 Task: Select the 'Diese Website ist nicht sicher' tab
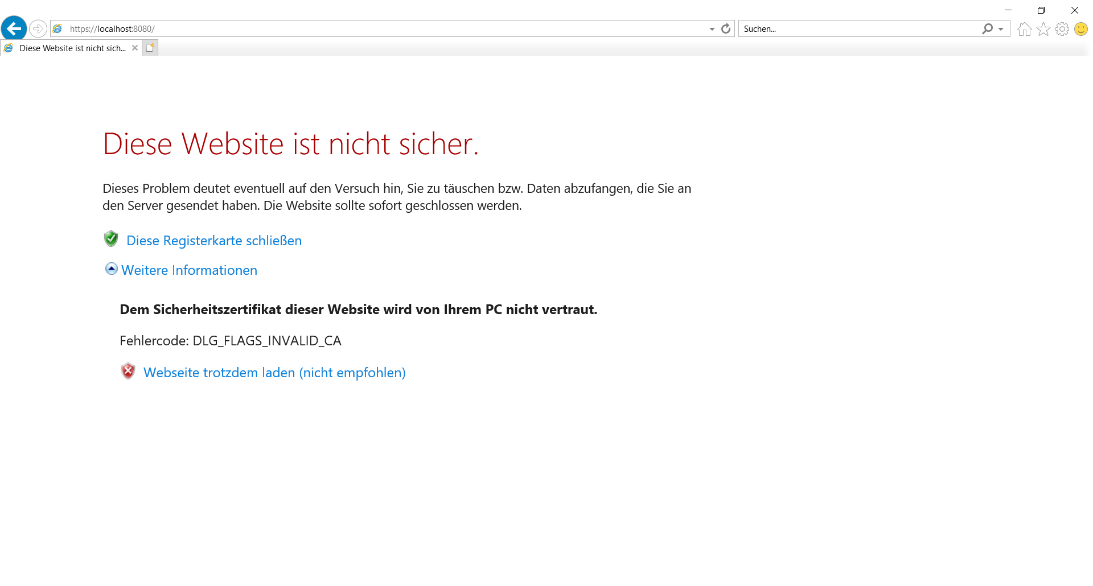tap(72, 48)
